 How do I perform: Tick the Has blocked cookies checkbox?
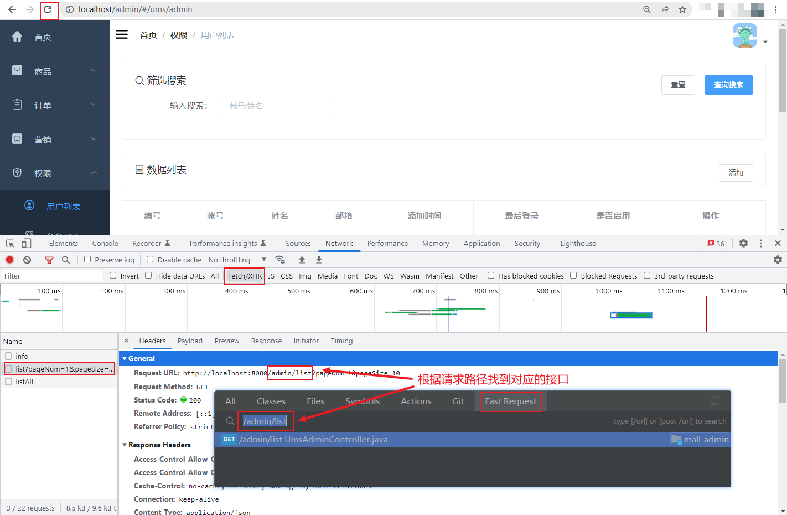click(x=491, y=275)
